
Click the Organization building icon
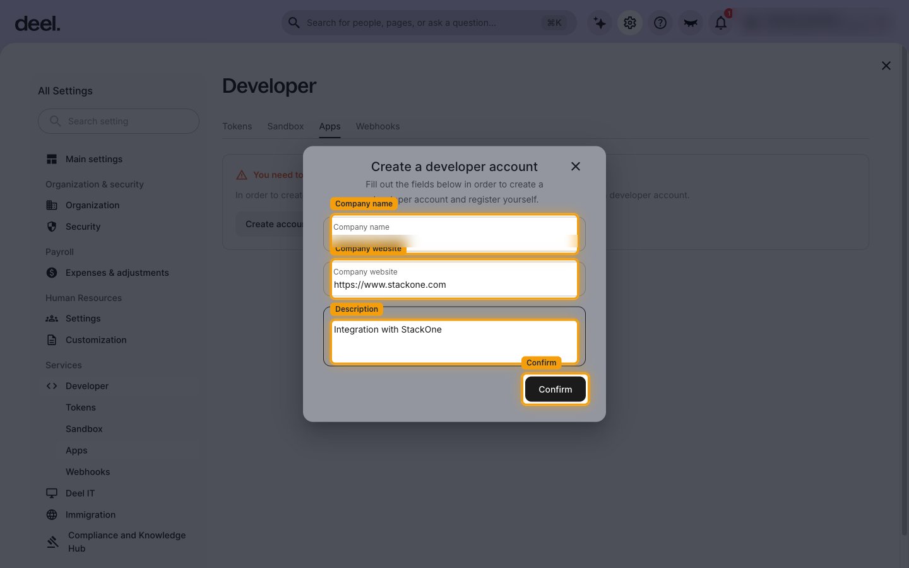pos(52,205)
